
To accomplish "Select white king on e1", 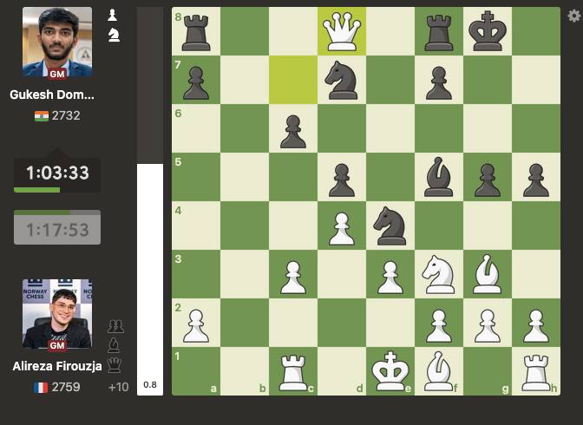I will 390,371.
